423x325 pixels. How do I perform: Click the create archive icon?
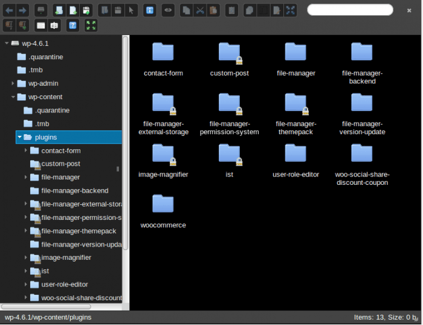pos(22,25)
